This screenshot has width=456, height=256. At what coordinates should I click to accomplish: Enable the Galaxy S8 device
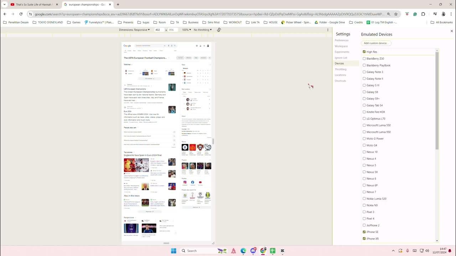click(364, 92)
